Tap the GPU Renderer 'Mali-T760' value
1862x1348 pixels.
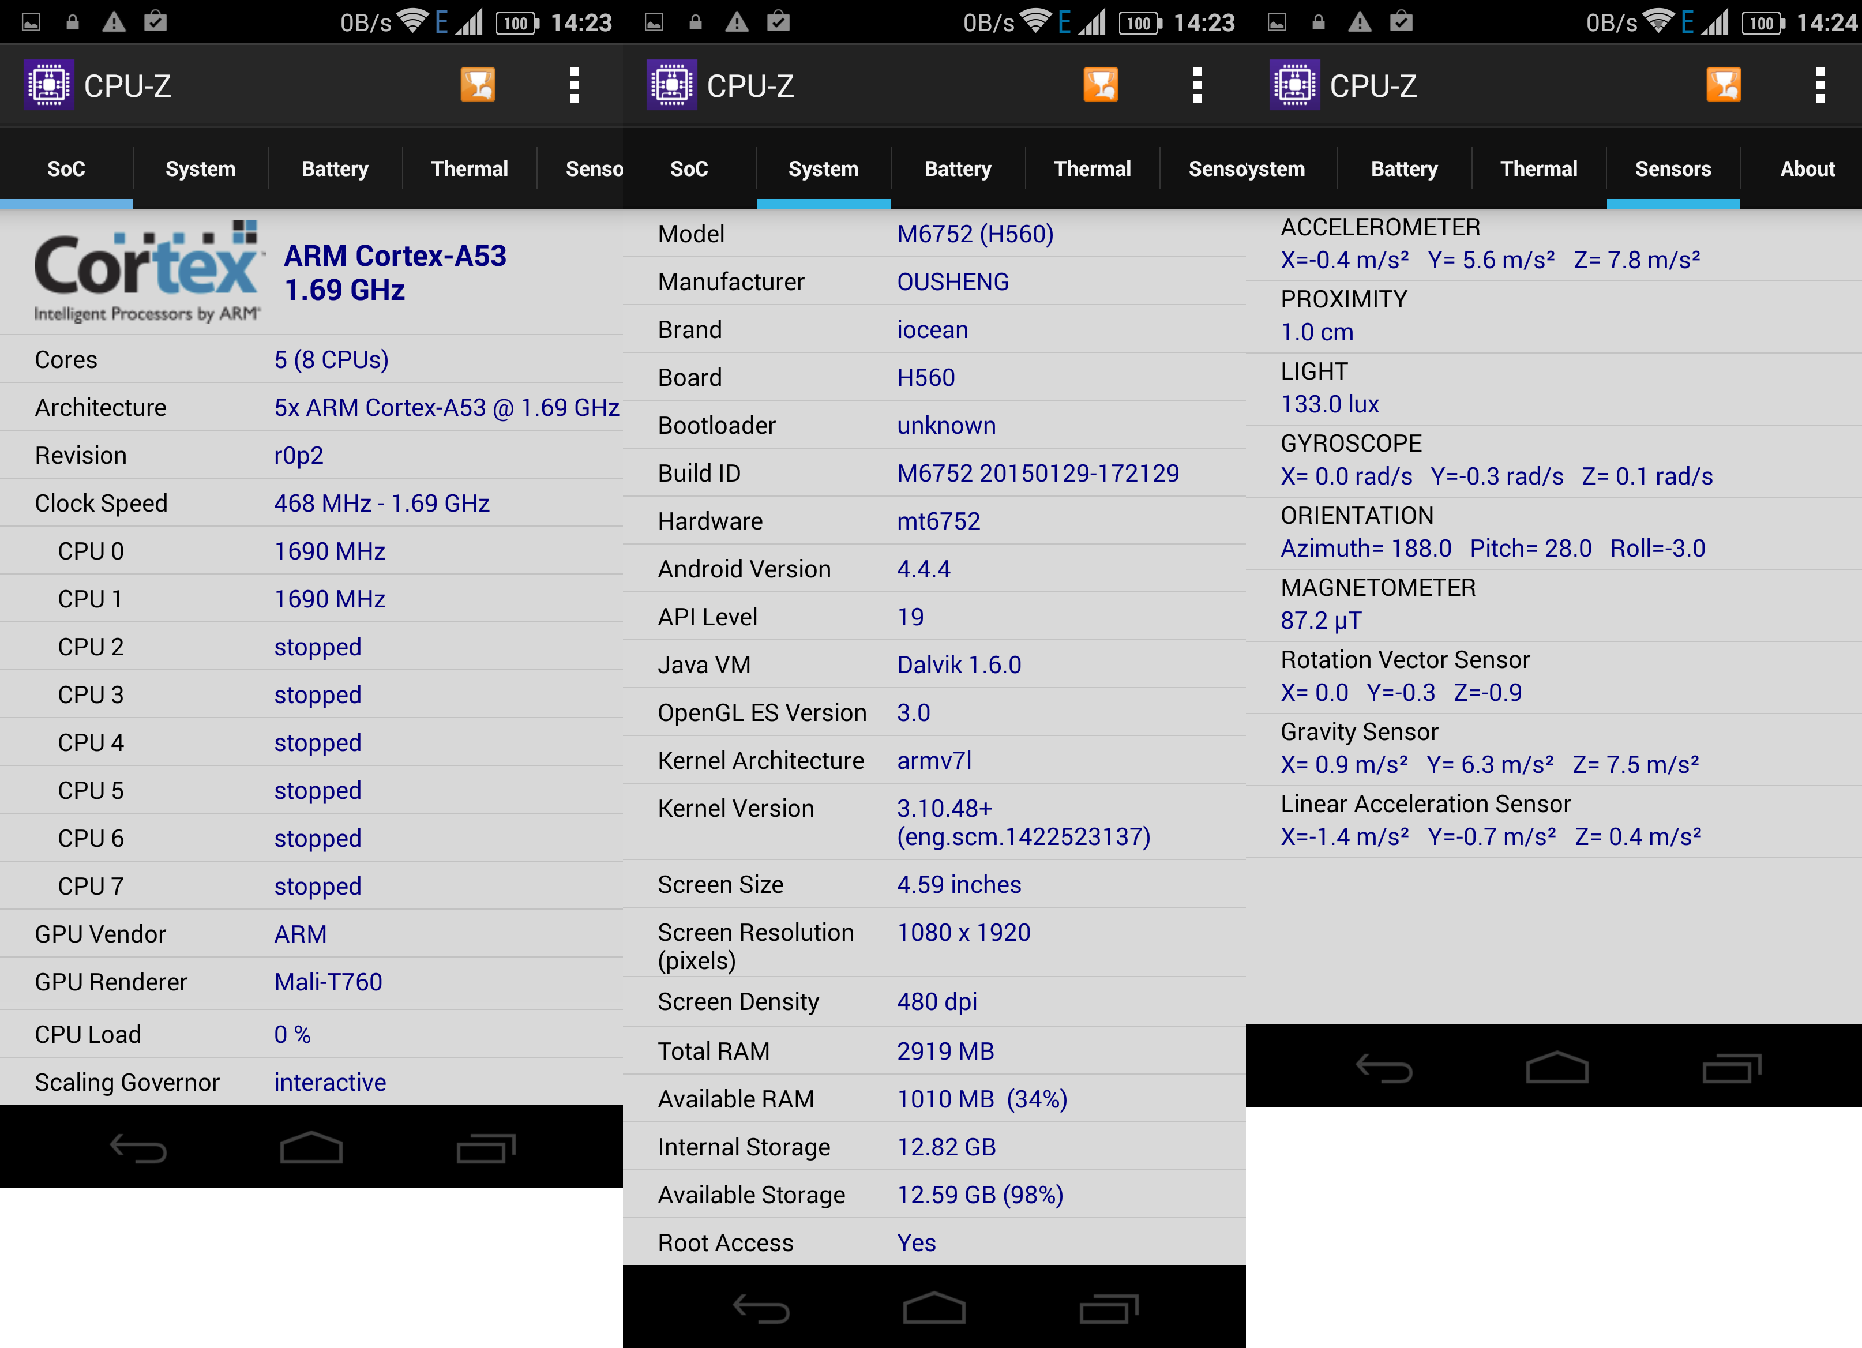[x=328, y=982]
